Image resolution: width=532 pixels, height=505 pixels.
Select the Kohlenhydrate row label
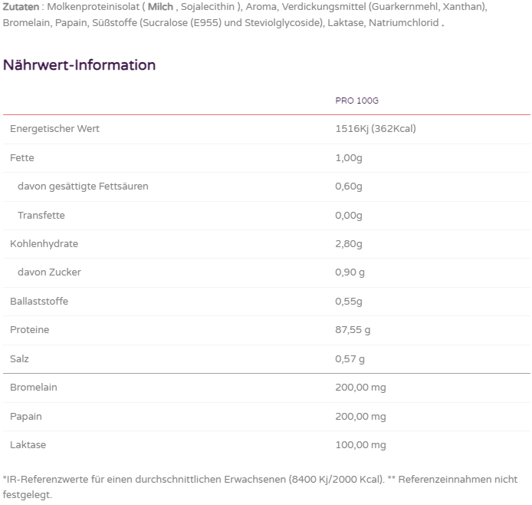[44, 244]
